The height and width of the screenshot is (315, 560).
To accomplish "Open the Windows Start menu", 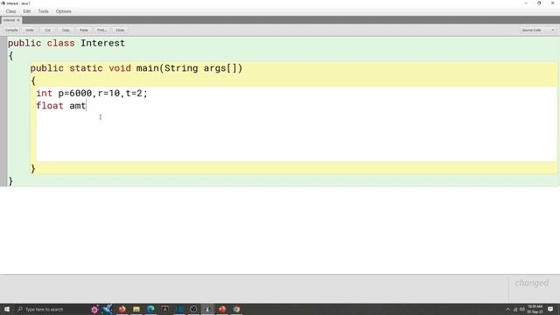I will click(7, 309).
